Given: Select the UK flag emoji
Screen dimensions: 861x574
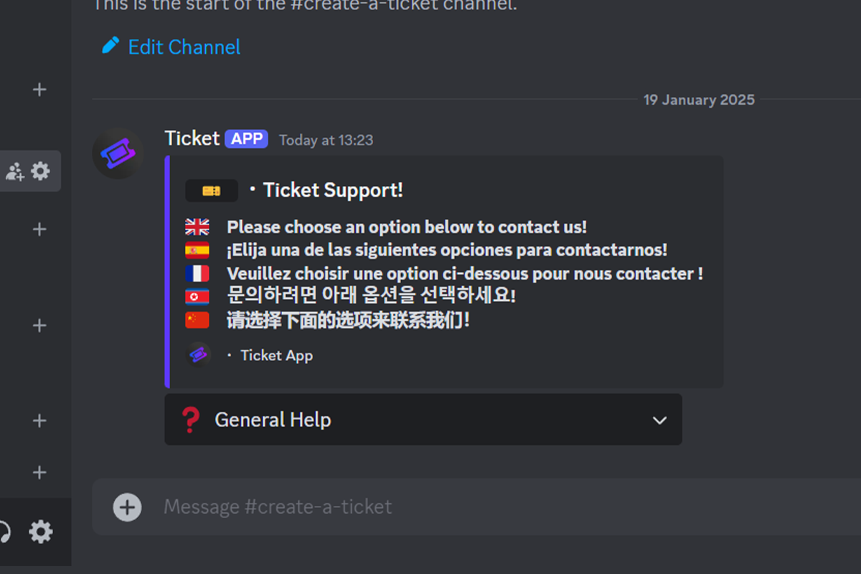Looking at the screenshot, I should click(x=197, y=227).
